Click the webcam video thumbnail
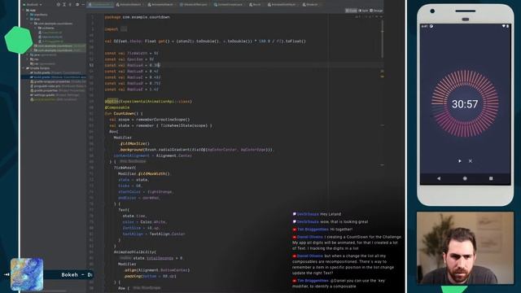This screenshot has height=293, width=521. coord(465,247)
